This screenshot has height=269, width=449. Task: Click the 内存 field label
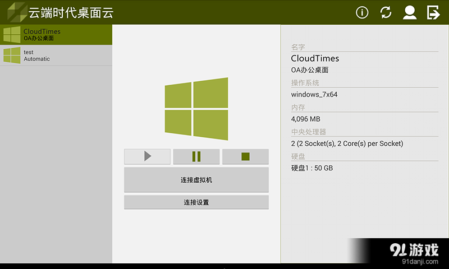pyautogui.click(x=298, y=107)
